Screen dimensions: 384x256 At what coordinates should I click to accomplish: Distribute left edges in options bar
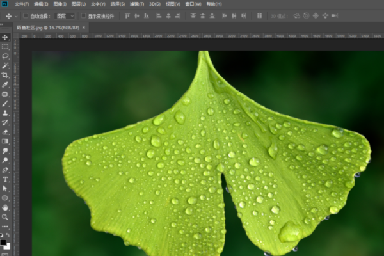tap(225, 16)
